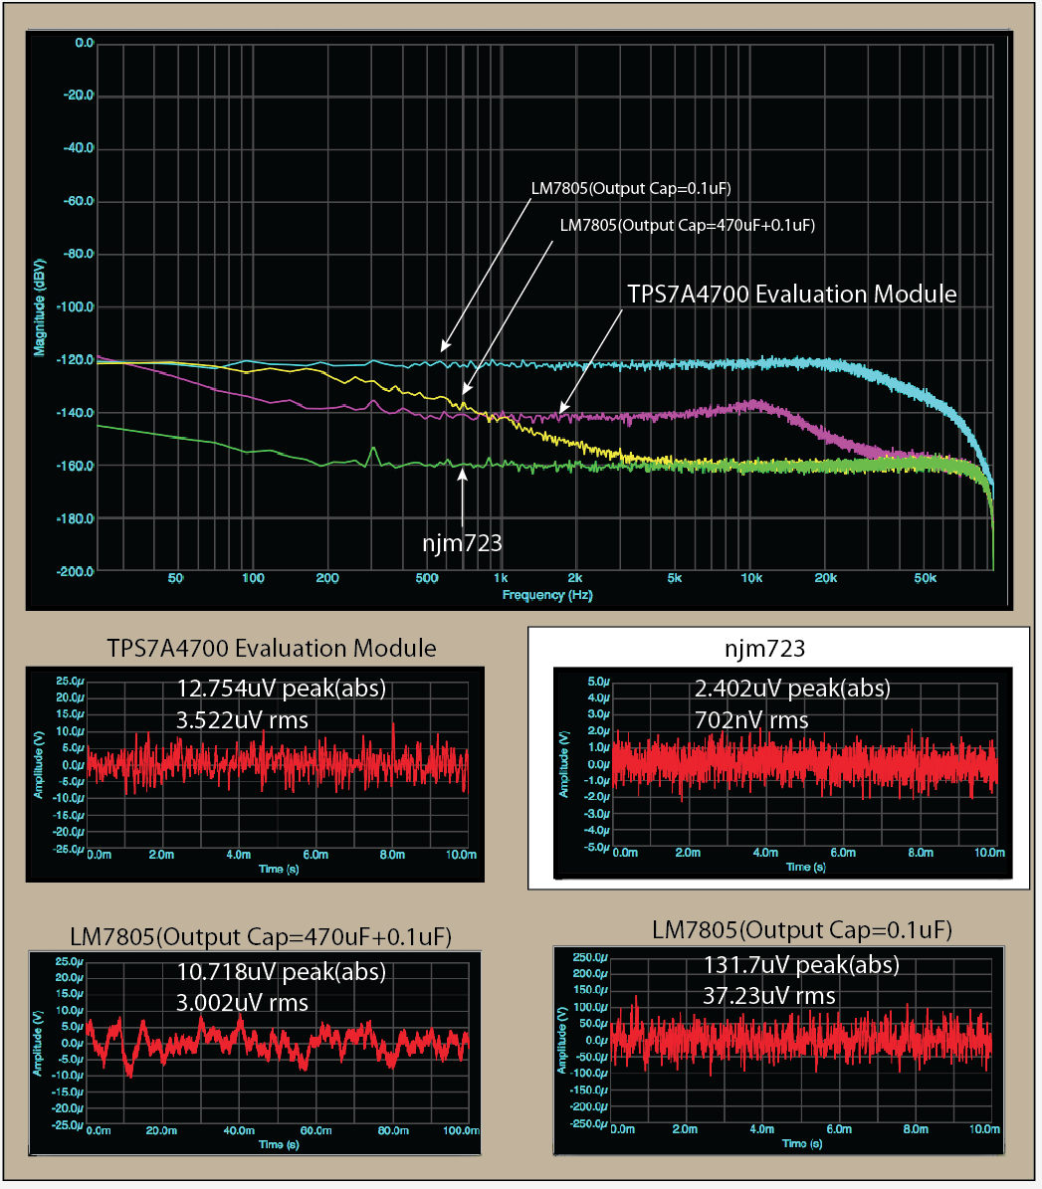Screen dimensions: 1042x1189
Task: Click the '702nV rms' reading
Action: tap(751, 720)
